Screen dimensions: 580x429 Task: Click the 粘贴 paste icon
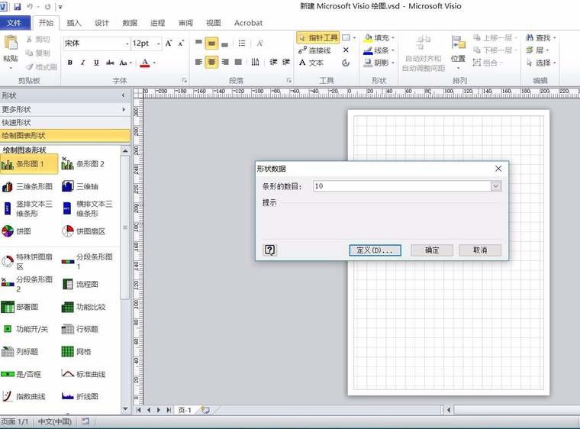11,43
